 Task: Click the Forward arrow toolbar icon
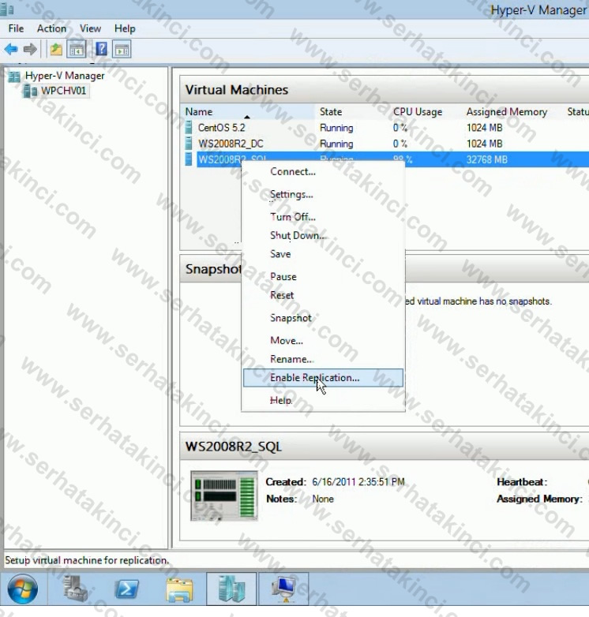click(30, 50)
